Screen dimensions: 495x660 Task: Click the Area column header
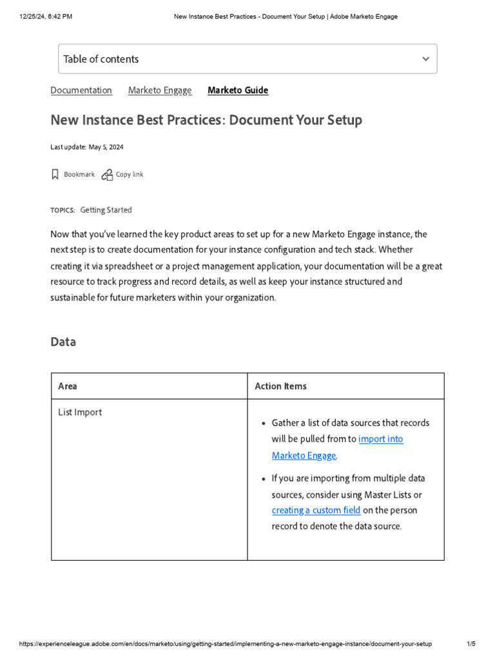pyautogui.click(x=68, y=386)
